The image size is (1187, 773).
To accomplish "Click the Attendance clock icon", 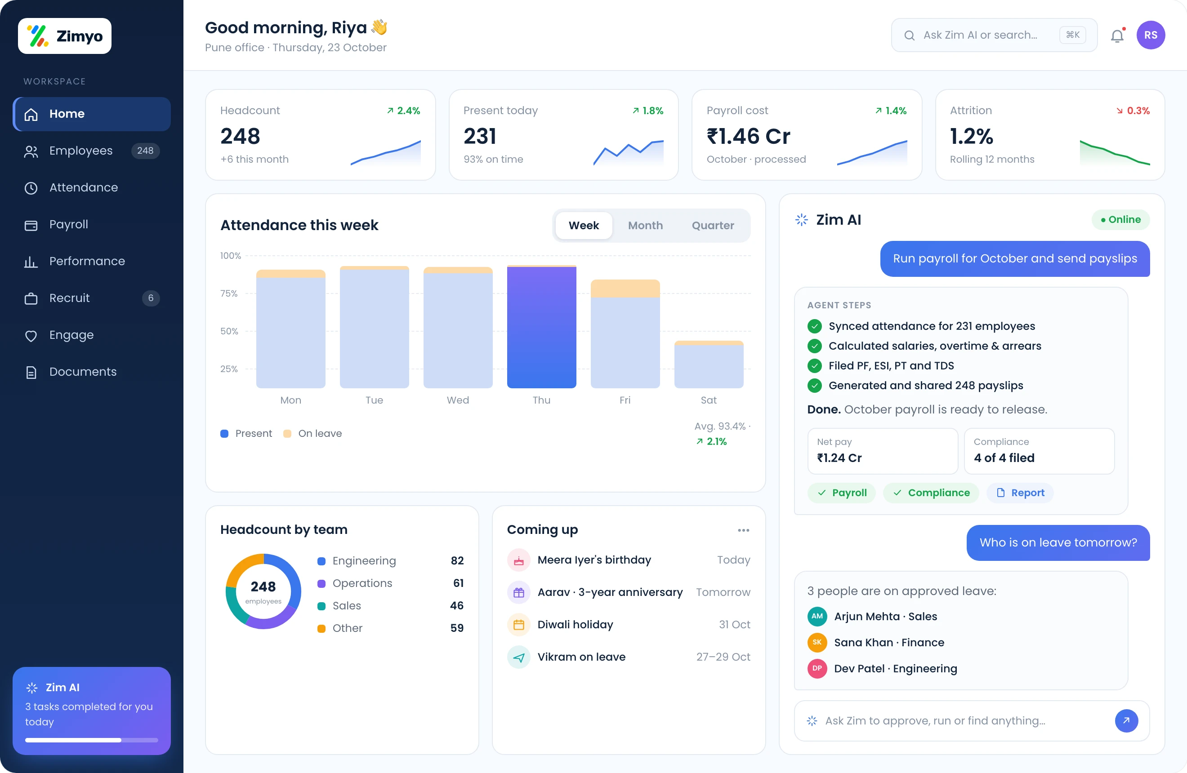I will pos(31,188).
